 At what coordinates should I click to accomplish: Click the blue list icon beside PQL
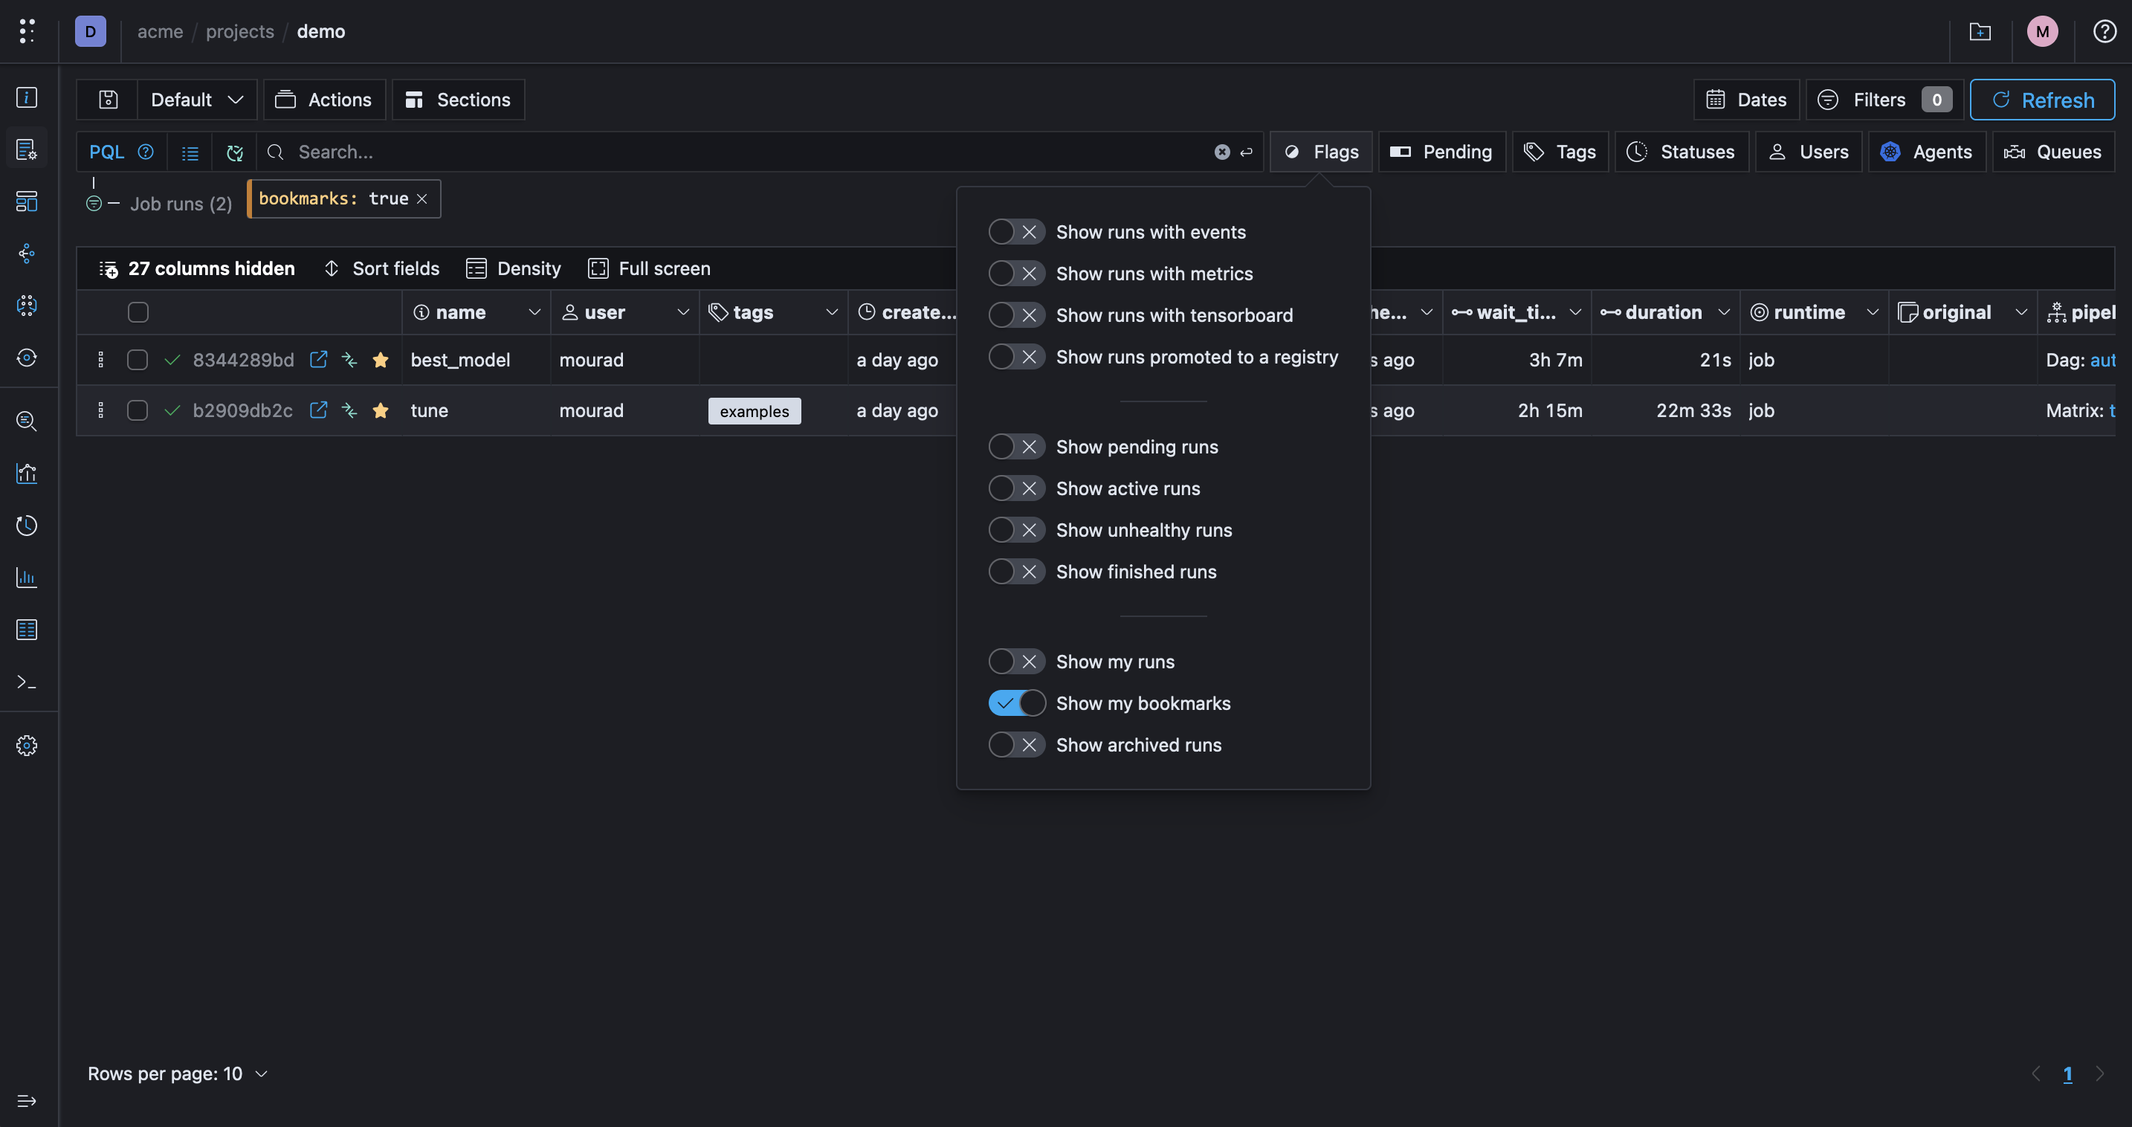[x=190, y=152]
